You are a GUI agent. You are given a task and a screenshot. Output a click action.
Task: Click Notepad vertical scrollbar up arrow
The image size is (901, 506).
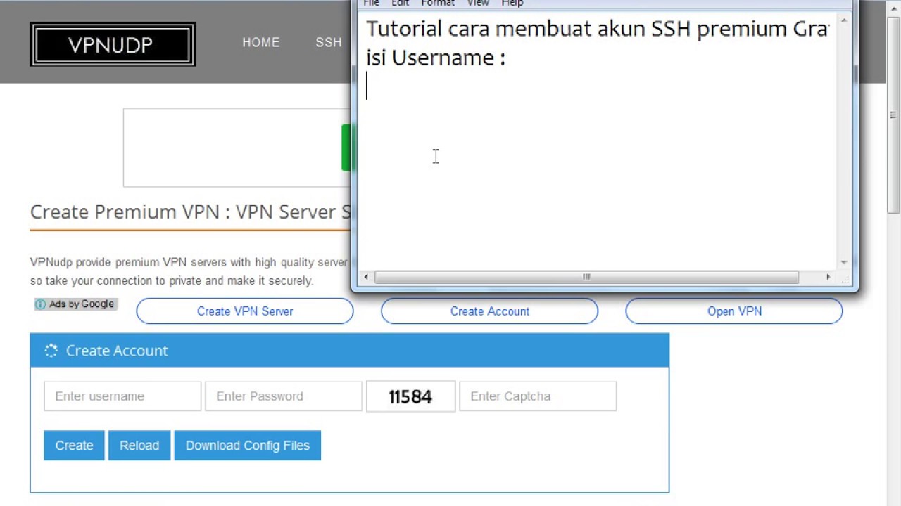(x=844, y=21)
